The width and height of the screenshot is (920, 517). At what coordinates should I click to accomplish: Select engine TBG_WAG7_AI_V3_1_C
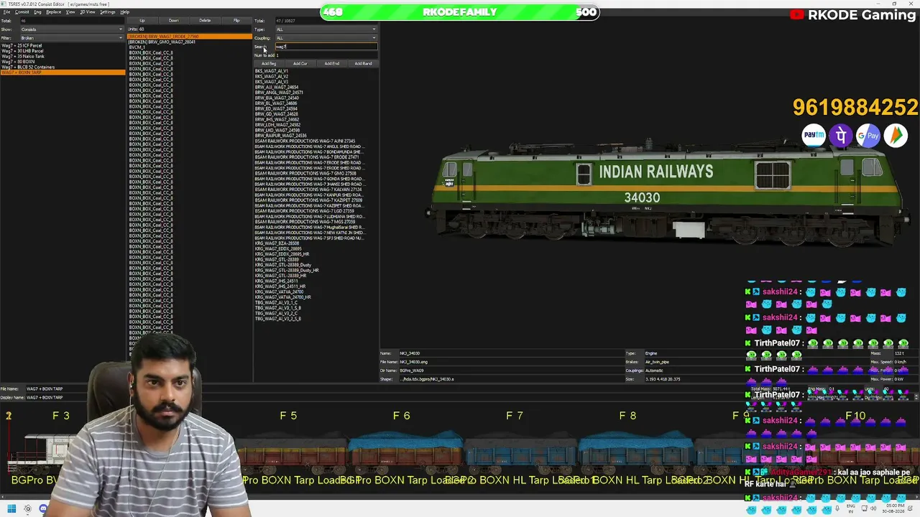tap(276, 303)
